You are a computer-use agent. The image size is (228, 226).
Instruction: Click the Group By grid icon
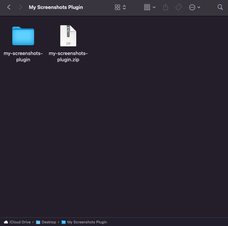pyautogui.click(x=147, y=7)
